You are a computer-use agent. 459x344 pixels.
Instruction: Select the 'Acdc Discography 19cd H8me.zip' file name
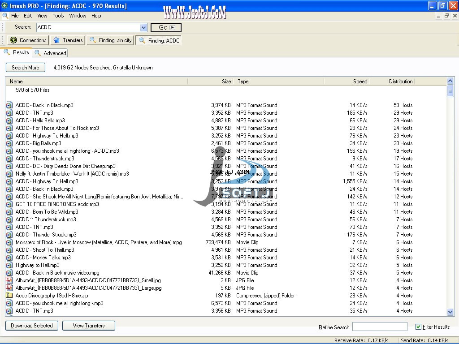(x=52, y=296)
